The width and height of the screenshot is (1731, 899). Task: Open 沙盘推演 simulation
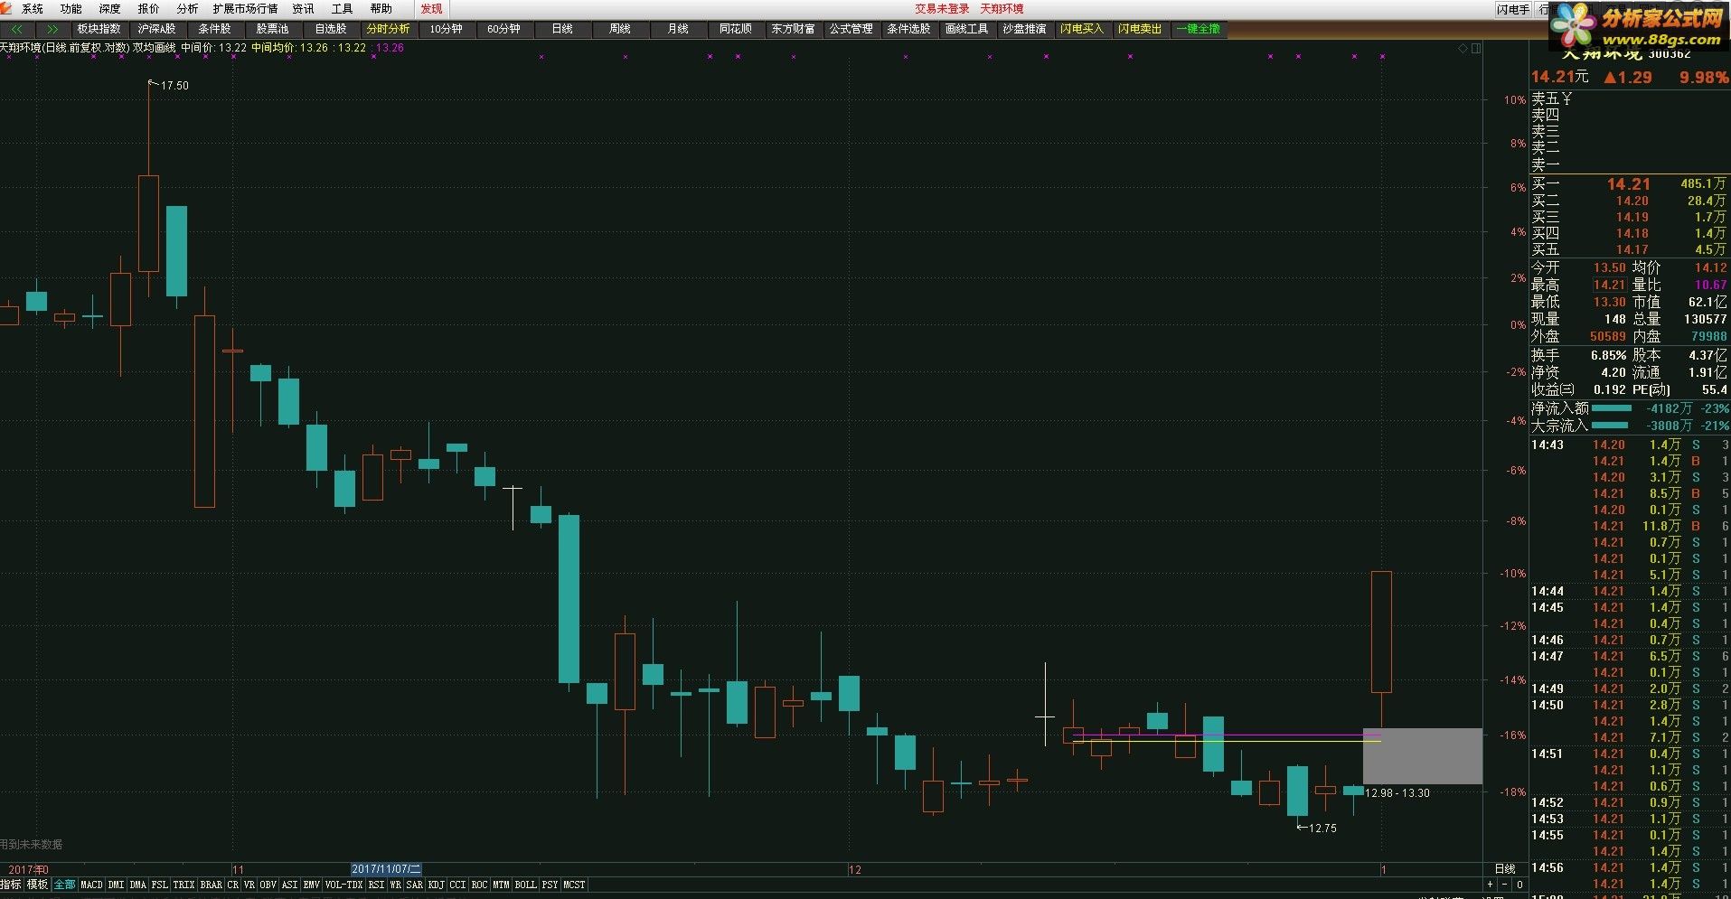click(x=1024, y=29)
